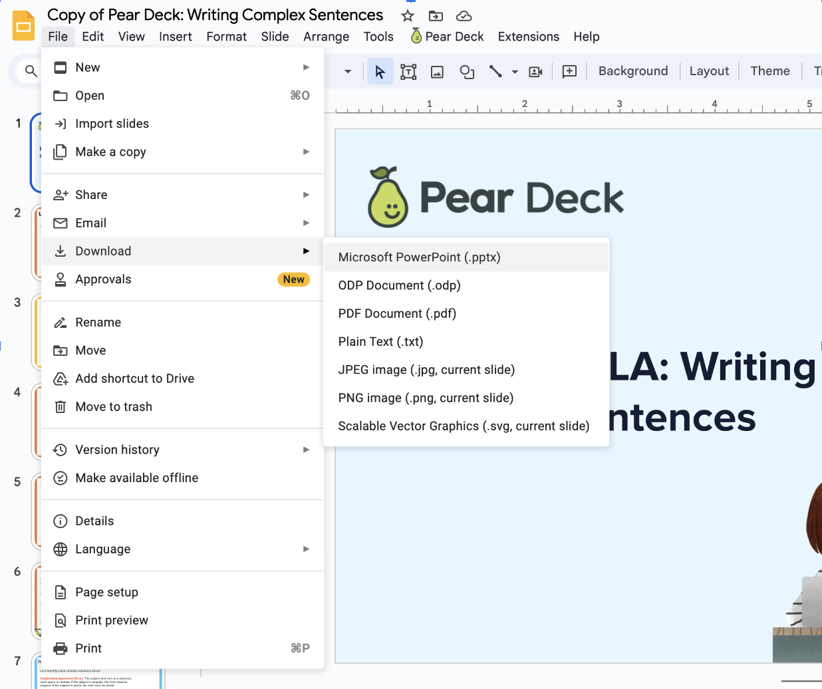822x689 pixels.
Task: Move the presentation to a folder
Action: (x=435, y=15)
